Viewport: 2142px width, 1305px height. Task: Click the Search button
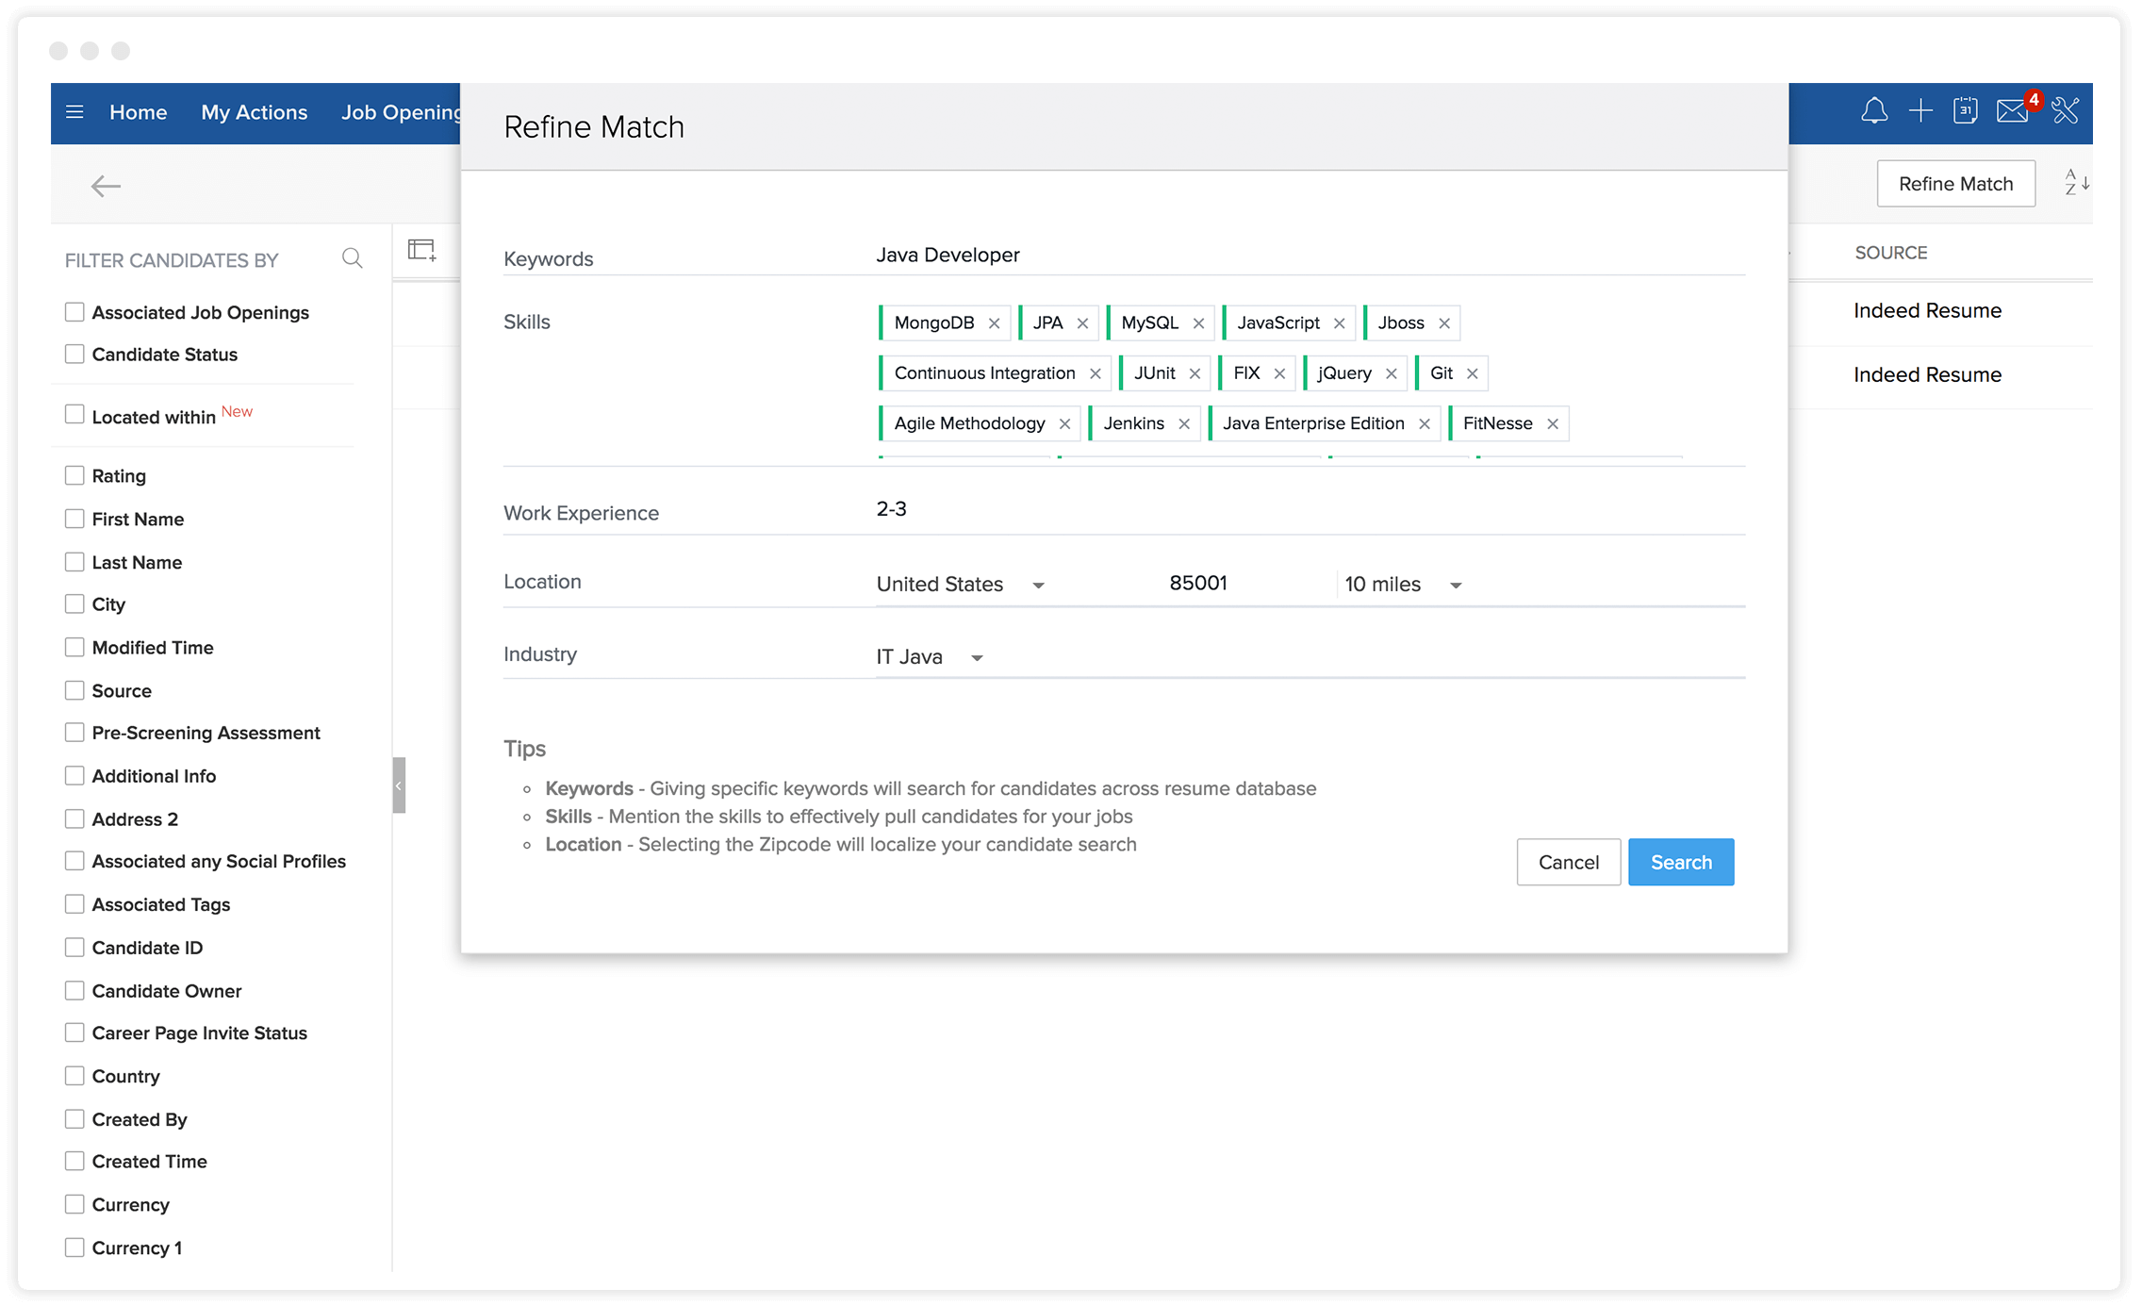coord(1680,861)
